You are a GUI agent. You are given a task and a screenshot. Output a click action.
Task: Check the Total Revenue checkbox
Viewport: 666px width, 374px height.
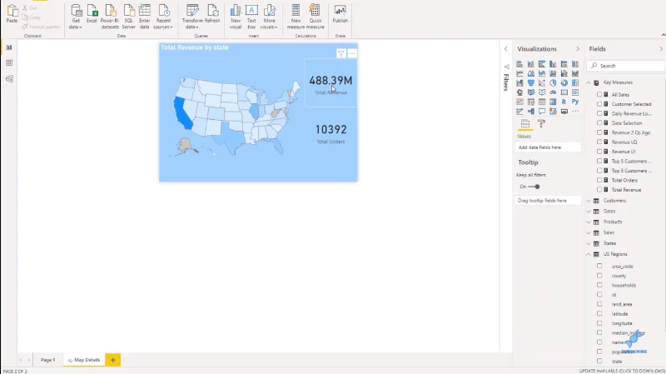pyautogui.click(x=599, y=190)
